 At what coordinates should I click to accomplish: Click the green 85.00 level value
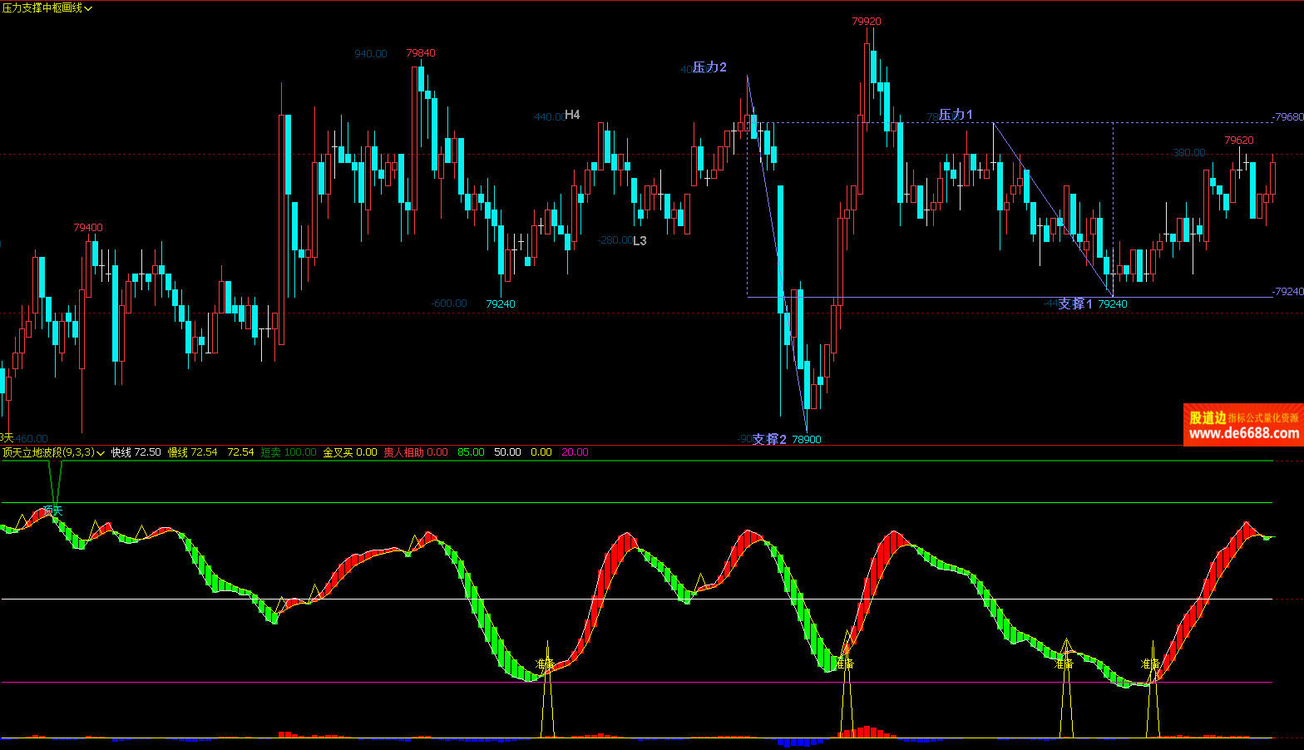point(471,452)
